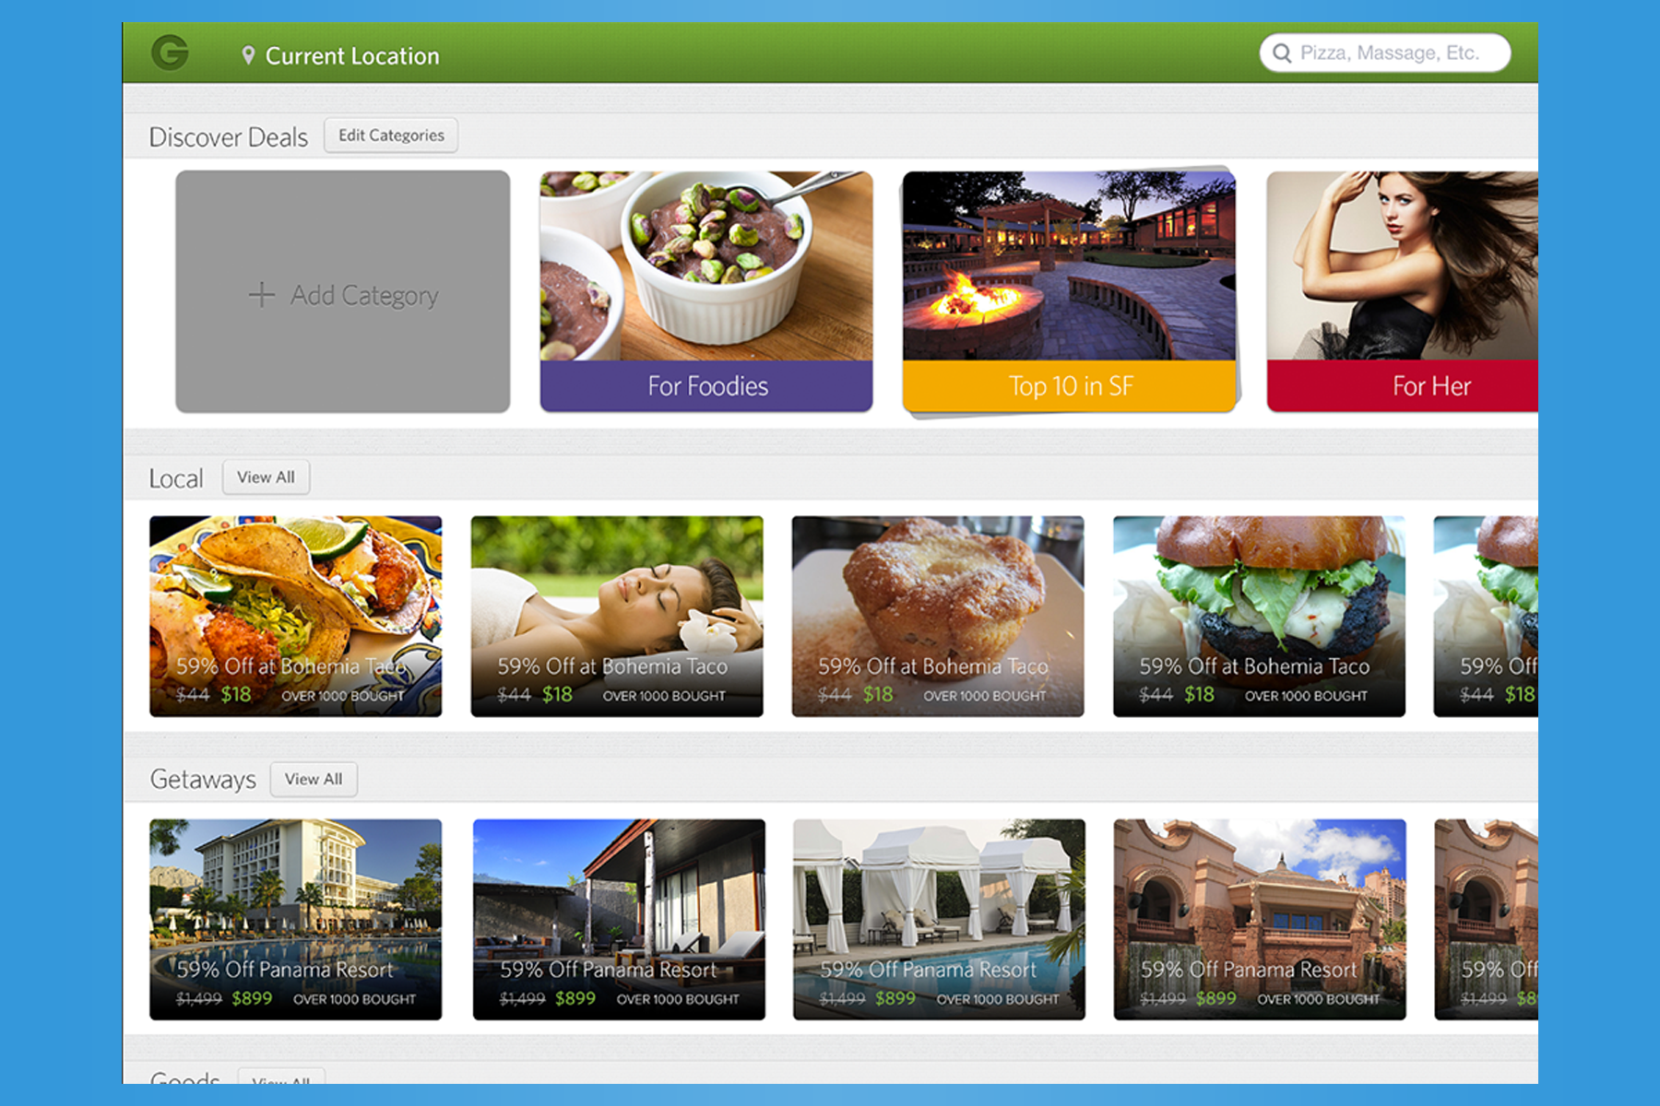Click the plus icon in Add Category
The width and height of the screenshot is (1660, 1106).
click(262, 295)
